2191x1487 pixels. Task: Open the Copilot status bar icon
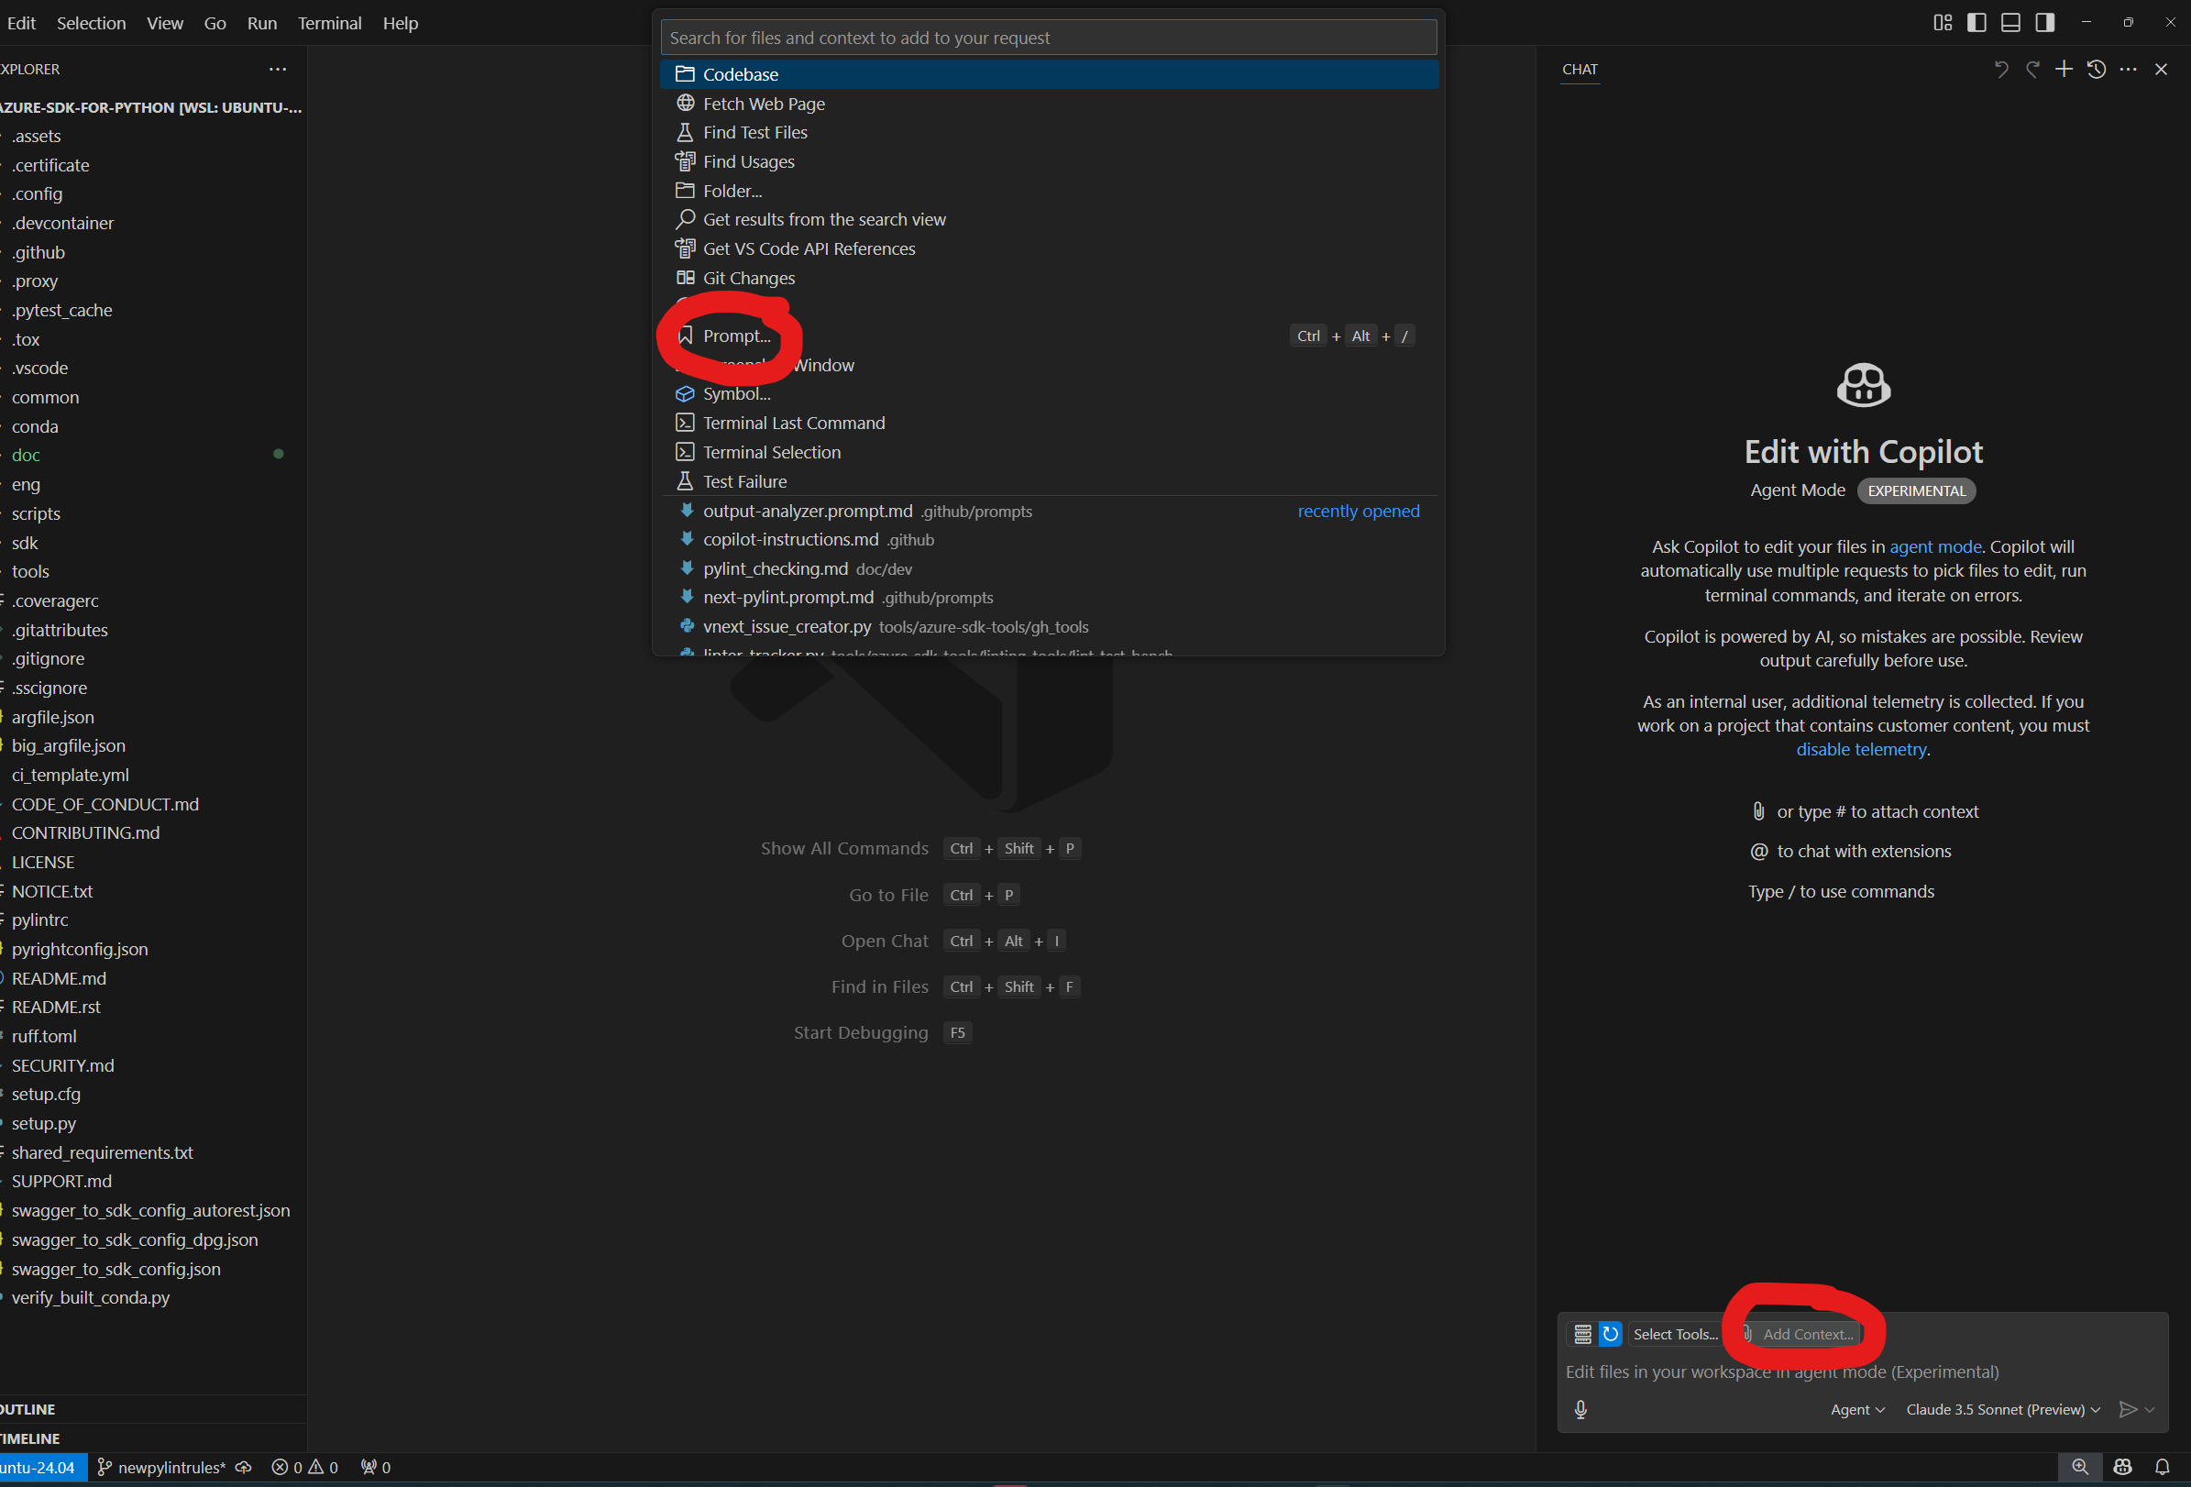[x=2122, y=1467]
